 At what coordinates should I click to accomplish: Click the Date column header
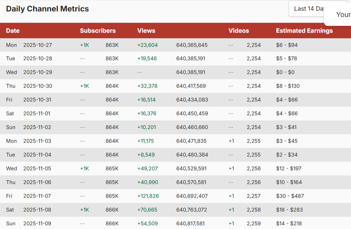tap(13, 31)
